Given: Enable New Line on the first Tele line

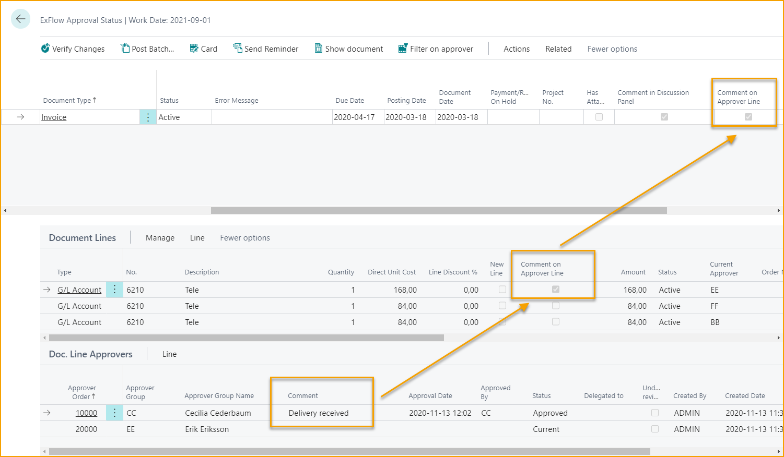Looking at the screenshot, I should pos(502,290).
